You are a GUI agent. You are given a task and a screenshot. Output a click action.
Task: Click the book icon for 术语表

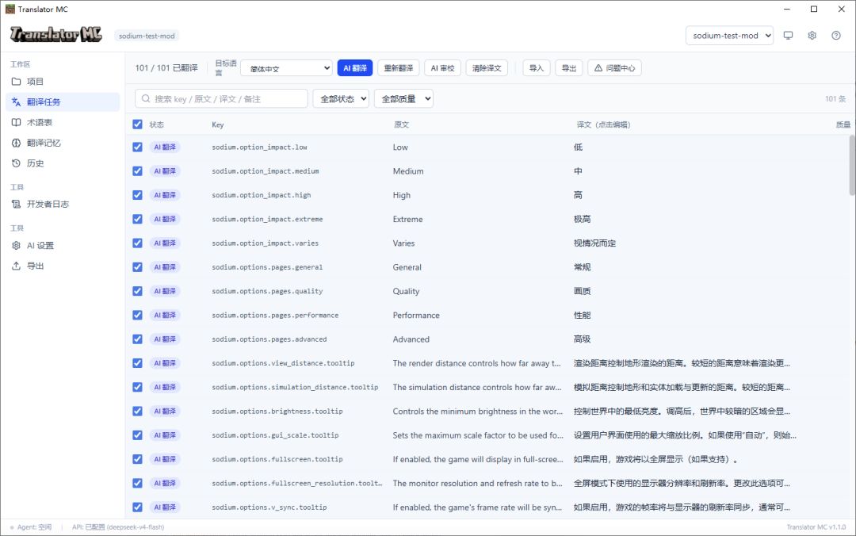17,122
